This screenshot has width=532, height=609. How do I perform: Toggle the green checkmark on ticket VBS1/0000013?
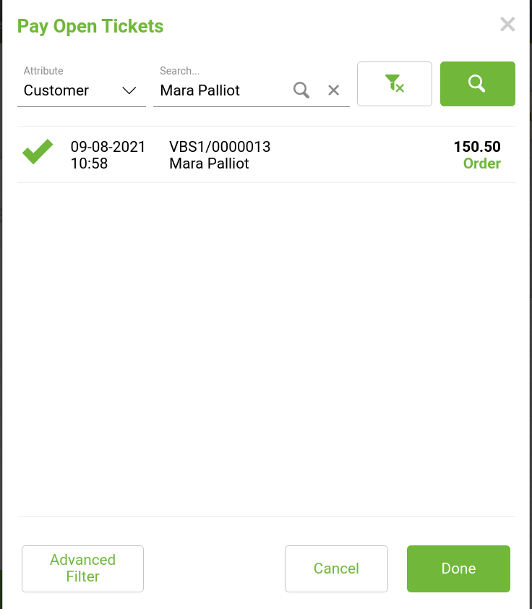pos(38,153)
